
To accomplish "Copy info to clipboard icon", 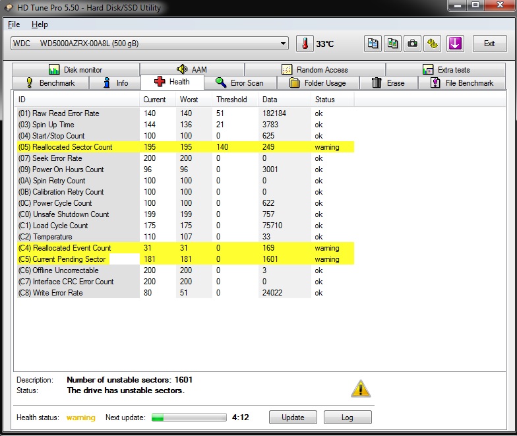I will (x=373, y=44).
